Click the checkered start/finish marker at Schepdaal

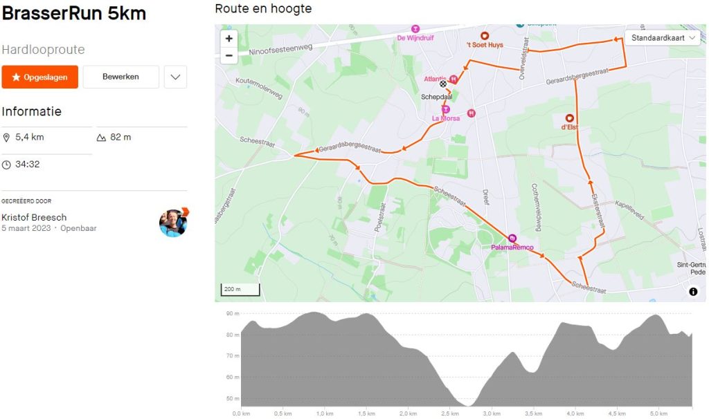click(x=443, y=84)
